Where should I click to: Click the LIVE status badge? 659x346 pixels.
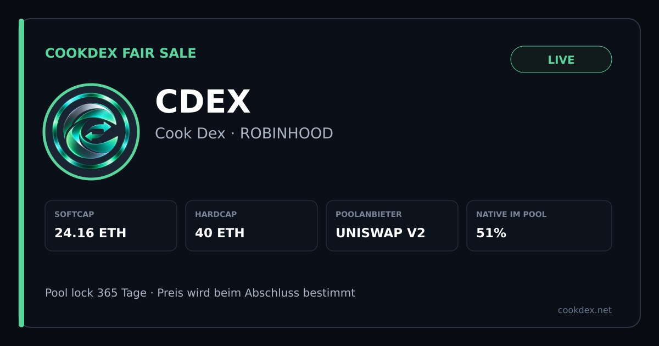pyautogui.click(x=561, y=59)
